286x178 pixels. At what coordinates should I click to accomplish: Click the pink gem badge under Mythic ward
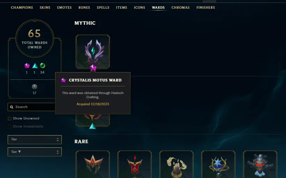(x=93, y=68)
